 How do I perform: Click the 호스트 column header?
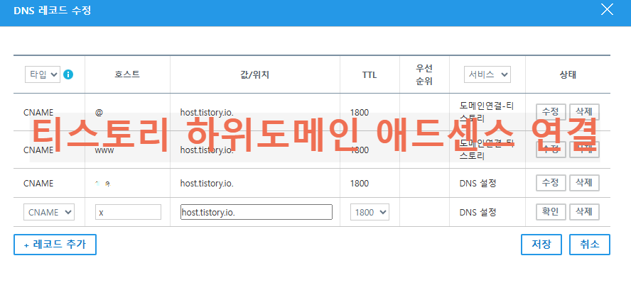tap(128, 74)
